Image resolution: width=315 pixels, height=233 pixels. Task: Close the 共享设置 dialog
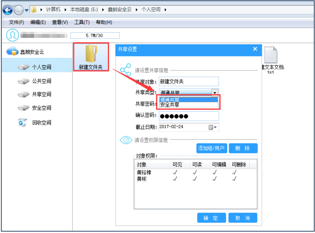point(255,49)
